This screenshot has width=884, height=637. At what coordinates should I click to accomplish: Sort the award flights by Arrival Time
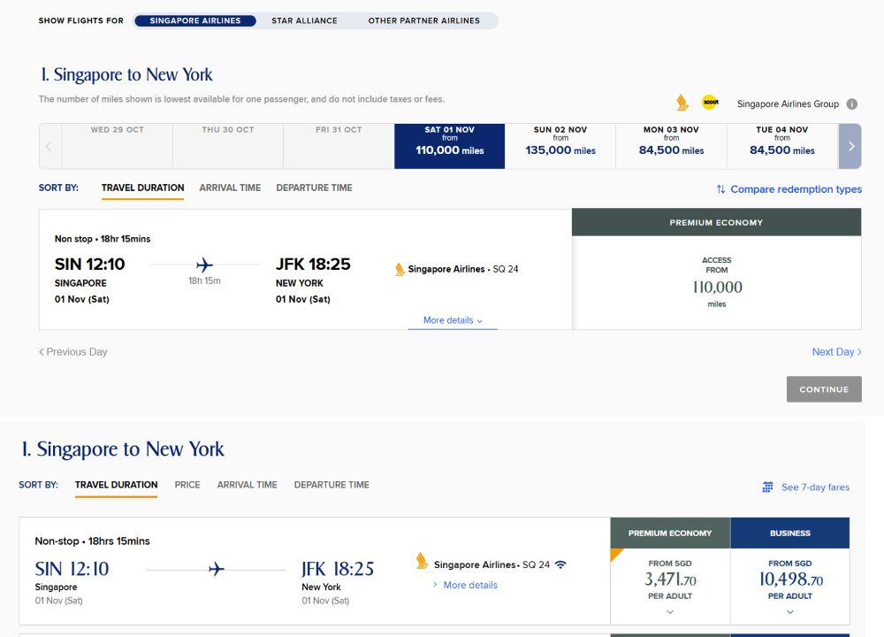[230, 188]
